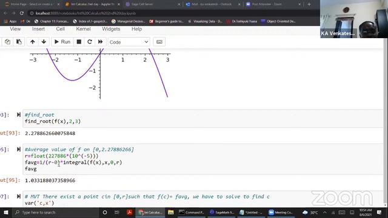Go back with the browser back arrow

tap(5, 13)
